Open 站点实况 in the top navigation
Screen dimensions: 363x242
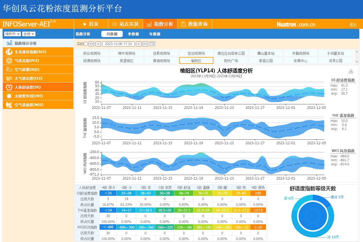tap(126, 24)
